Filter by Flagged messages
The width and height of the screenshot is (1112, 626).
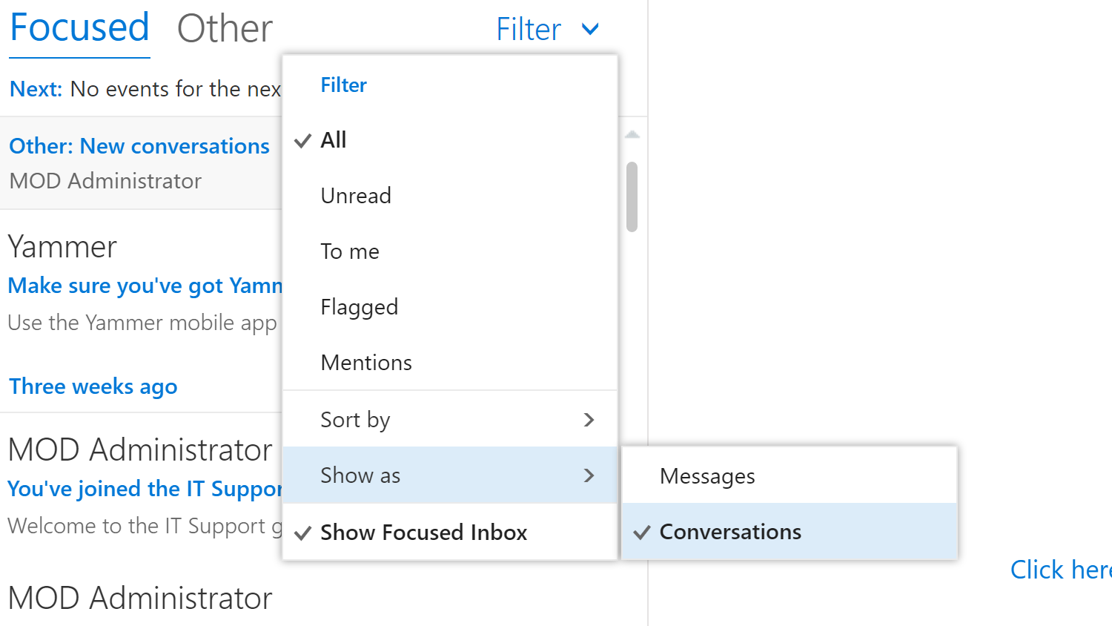[x=450, y=307]
